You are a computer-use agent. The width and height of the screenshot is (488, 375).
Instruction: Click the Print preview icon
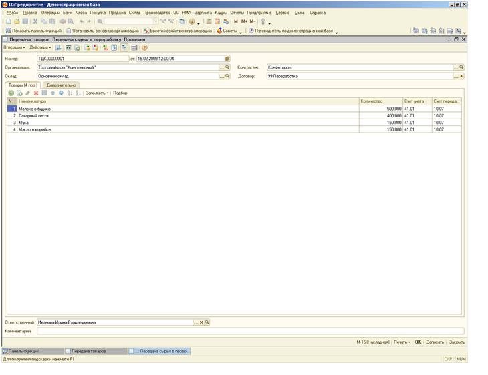71,21
